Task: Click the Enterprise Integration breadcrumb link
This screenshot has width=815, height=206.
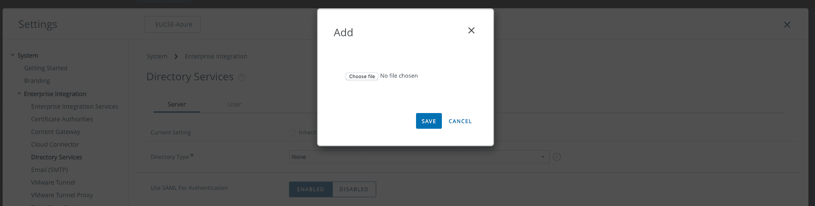Action: [x=216, y=56]
